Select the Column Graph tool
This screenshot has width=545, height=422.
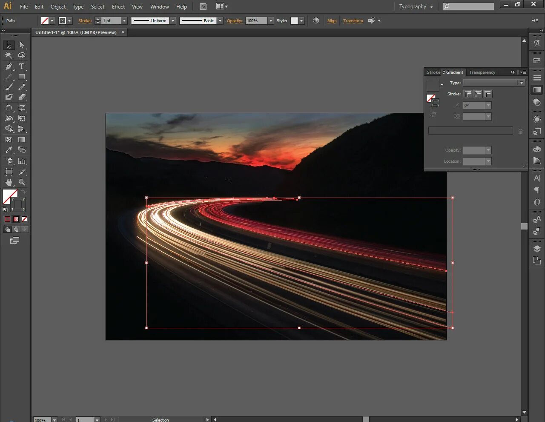(x=22, y=161)
